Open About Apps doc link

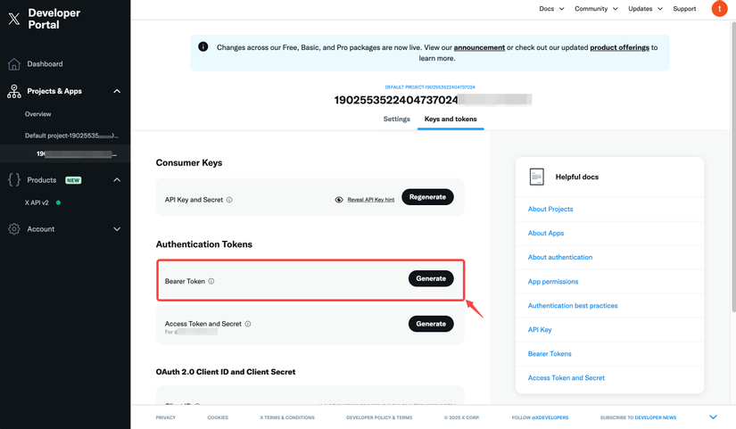tap(546, 233)
